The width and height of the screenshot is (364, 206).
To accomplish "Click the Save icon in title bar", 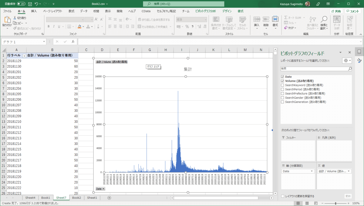I will click(x=30, y=4).
